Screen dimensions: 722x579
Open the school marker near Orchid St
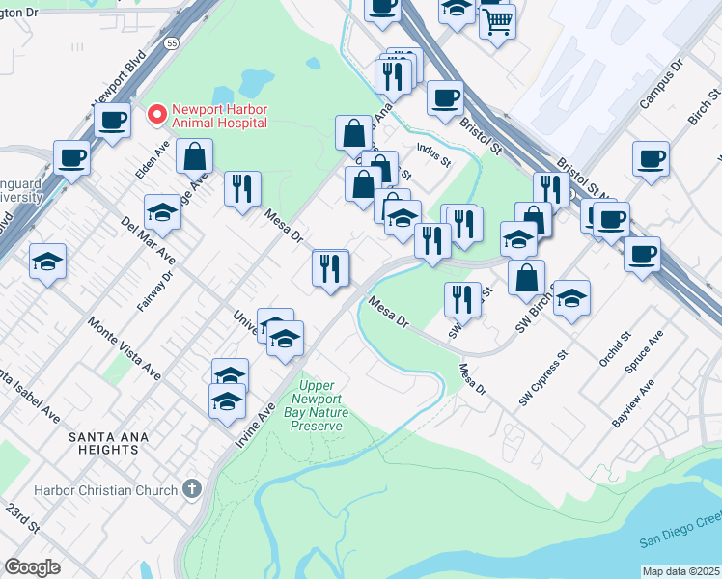(571, 300)
